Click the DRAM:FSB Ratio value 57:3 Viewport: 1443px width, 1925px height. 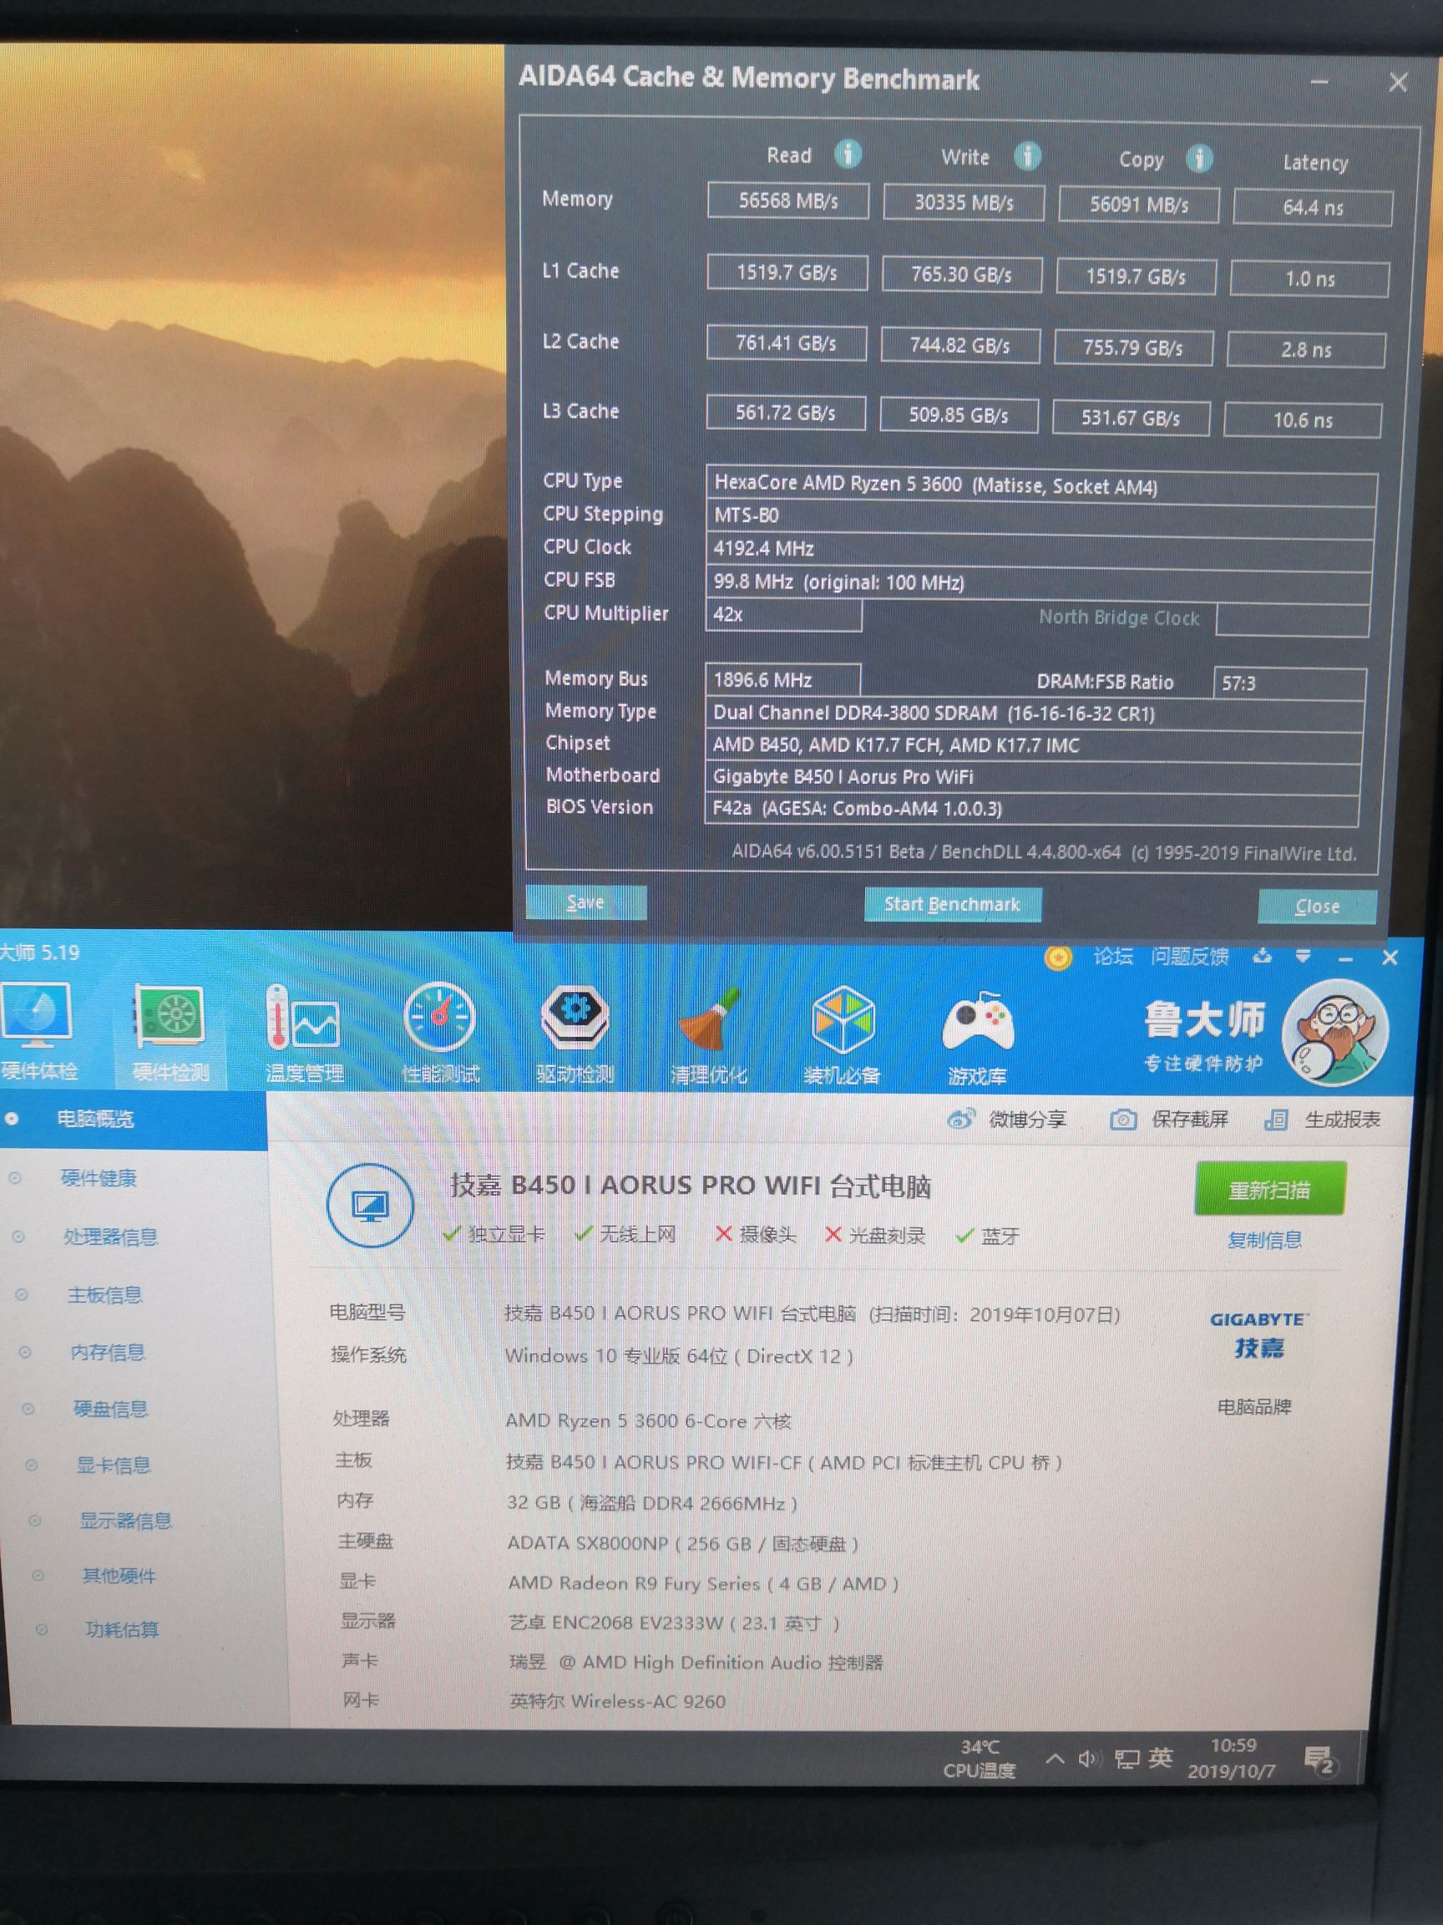[x=1289, y=683]
